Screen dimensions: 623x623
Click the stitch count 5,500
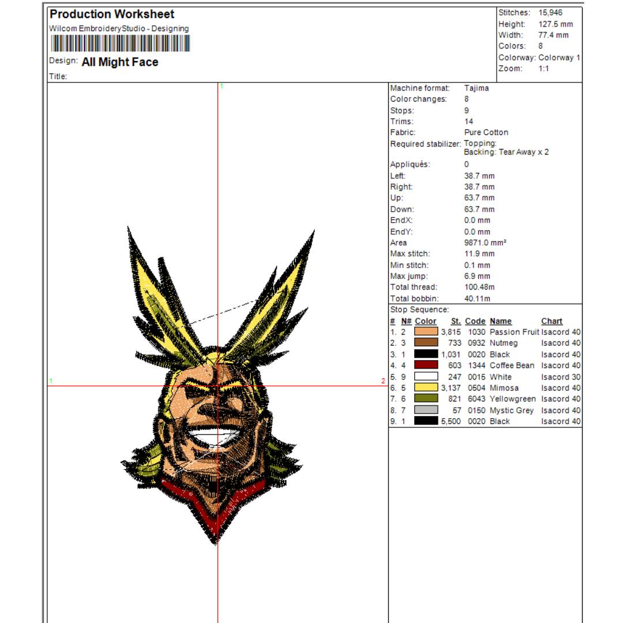(451, 421)
